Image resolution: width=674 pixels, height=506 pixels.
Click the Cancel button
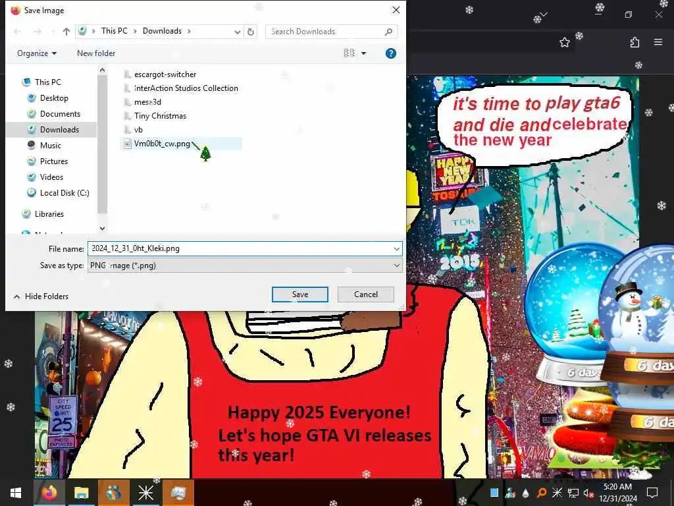pyautogui.click(x=366, y=295)
